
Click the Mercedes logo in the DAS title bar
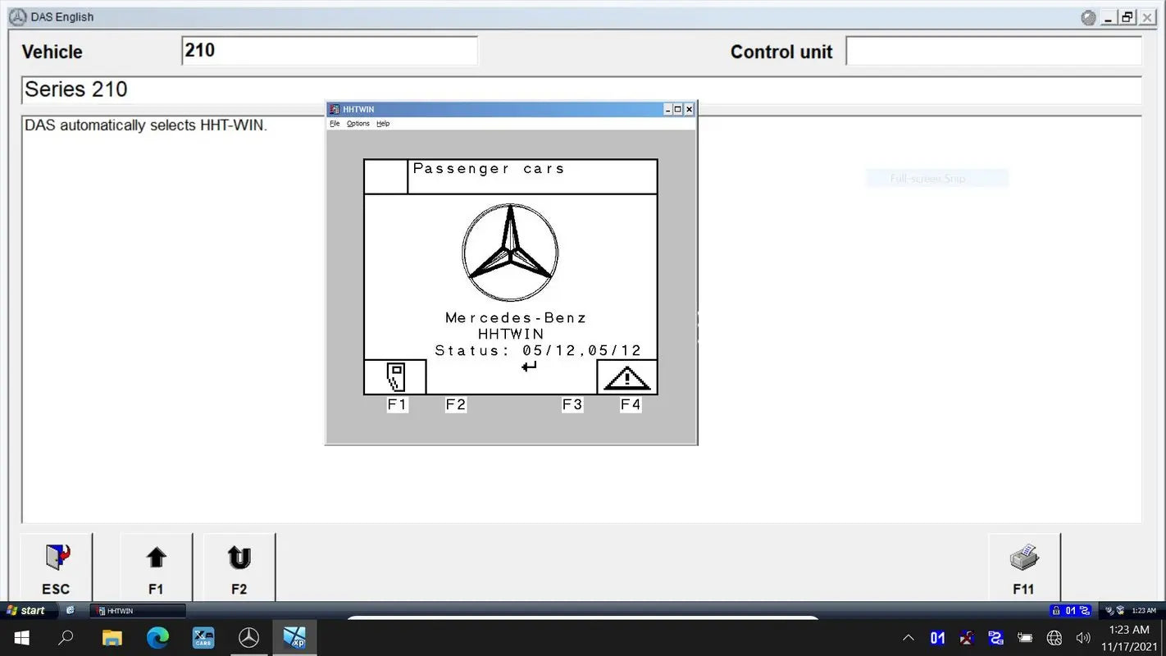pos(16,16)
